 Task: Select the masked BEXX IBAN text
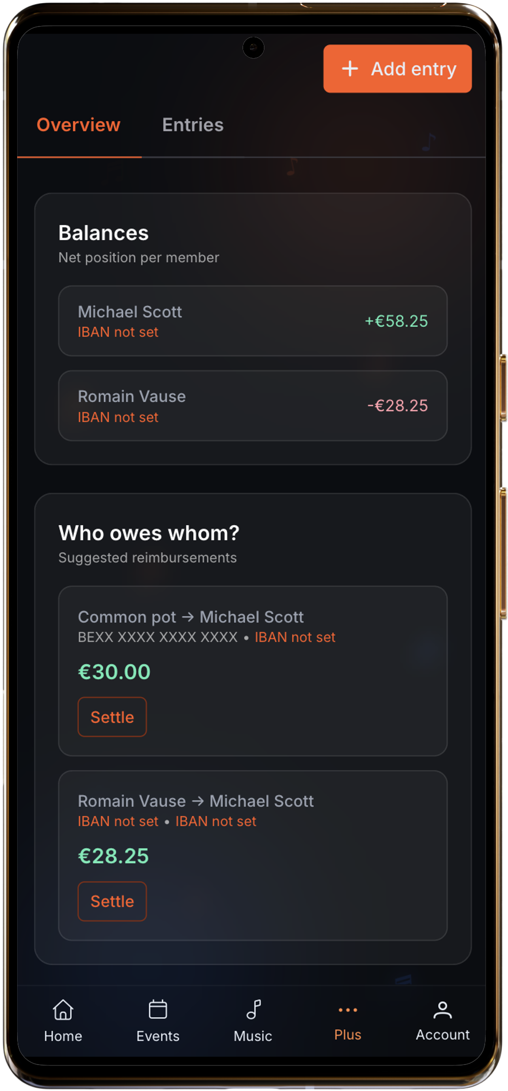pyautogui.click(x=157, y=637)
